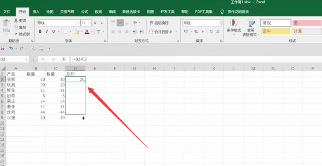The width and height of the screenshot is (322, 166).
Task: Open the font name dropdown (等线)
Action: click(x=78, y=23)
